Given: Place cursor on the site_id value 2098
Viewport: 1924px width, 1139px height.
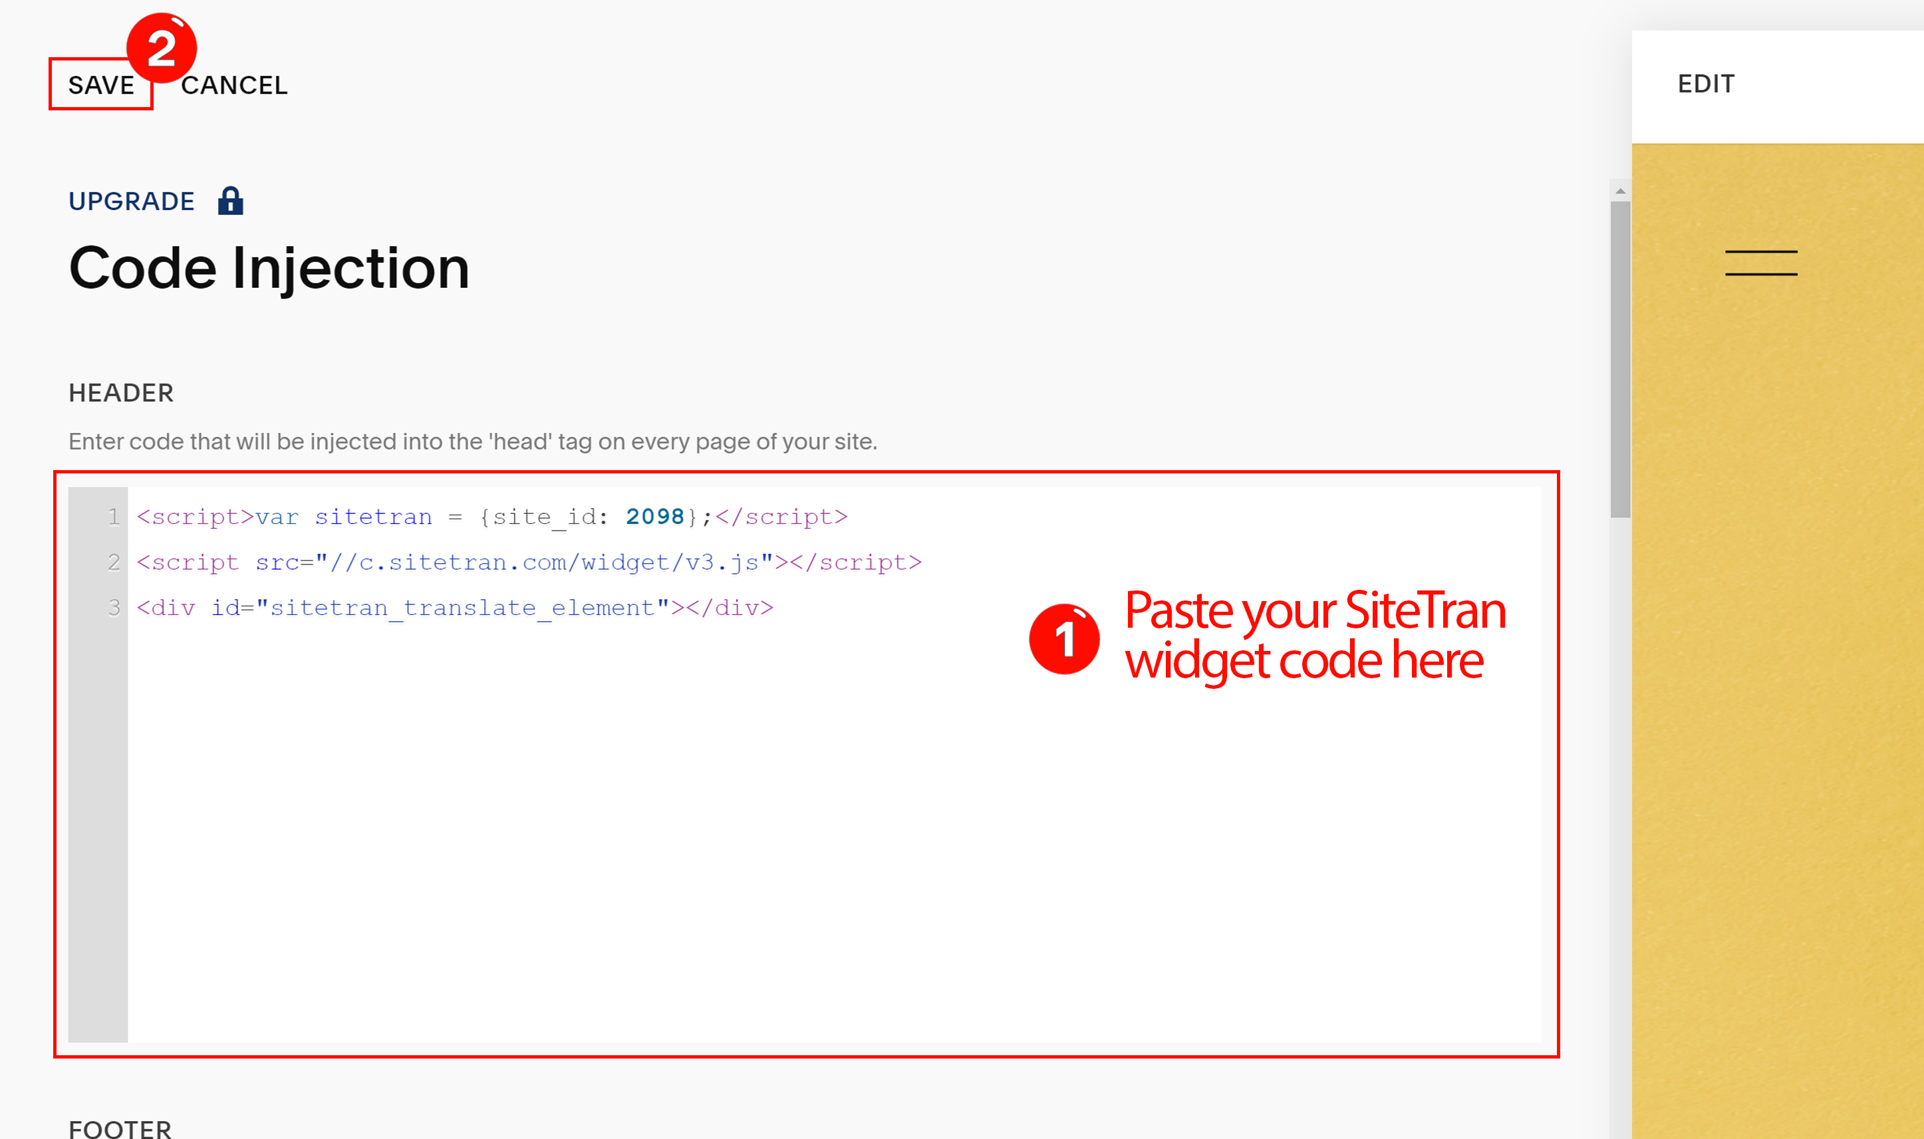Looking at the screenshot, I should pyautogui.click(x=654, y=516).
